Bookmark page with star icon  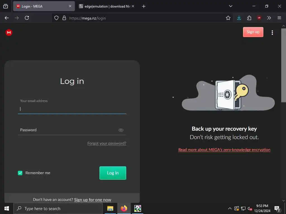coord(228,18)
